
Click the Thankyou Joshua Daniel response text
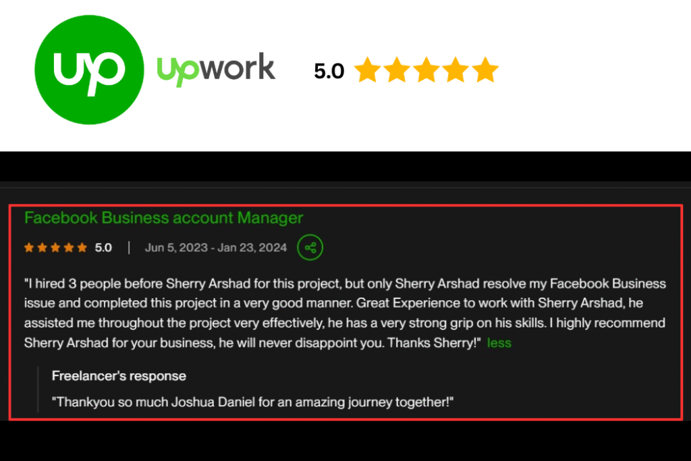pyautogui.click(x=253, y=402)
